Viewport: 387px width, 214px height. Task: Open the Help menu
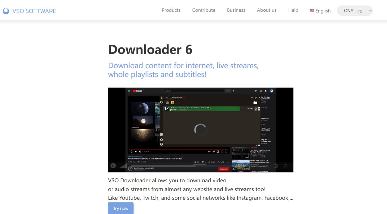[293, 10]
